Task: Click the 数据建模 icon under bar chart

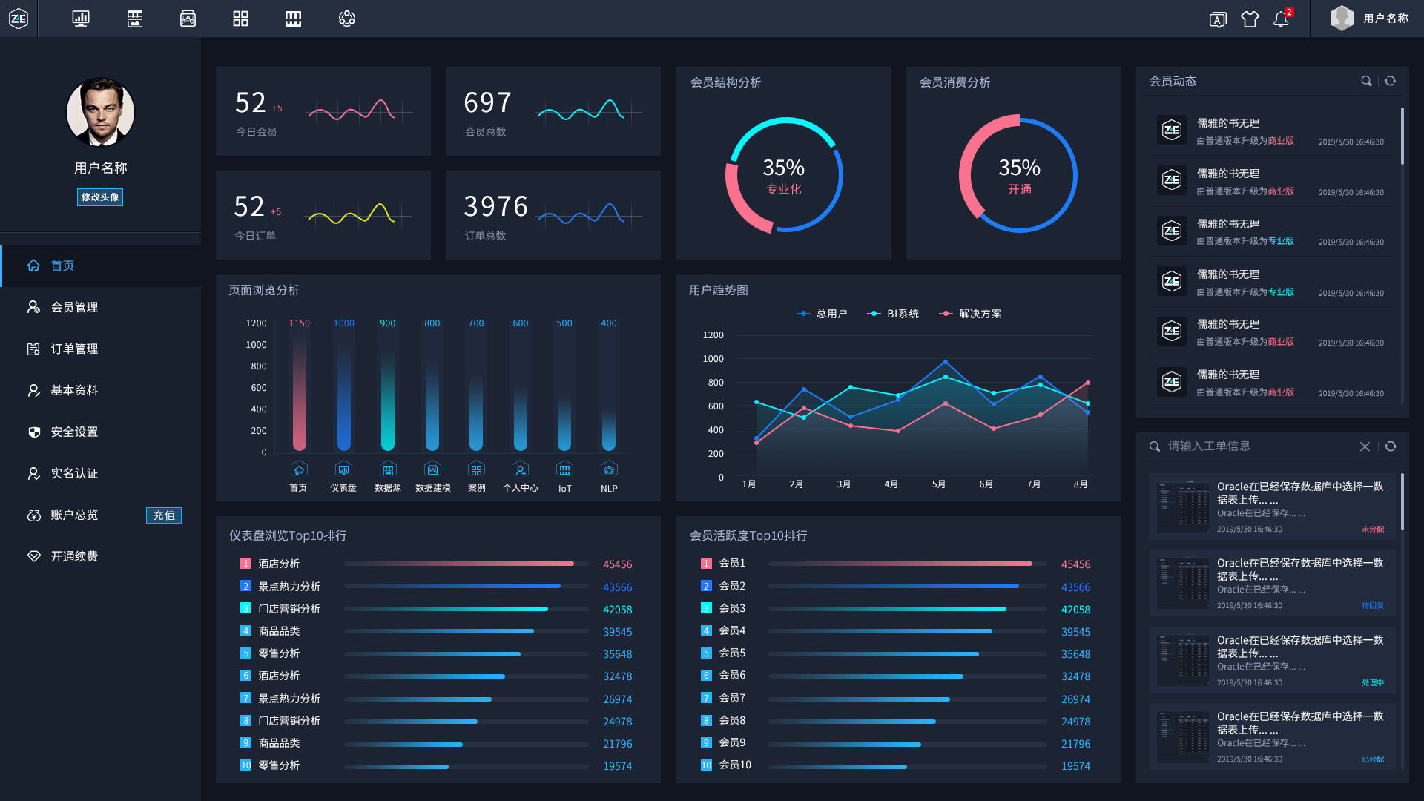Action: point(432,469)
